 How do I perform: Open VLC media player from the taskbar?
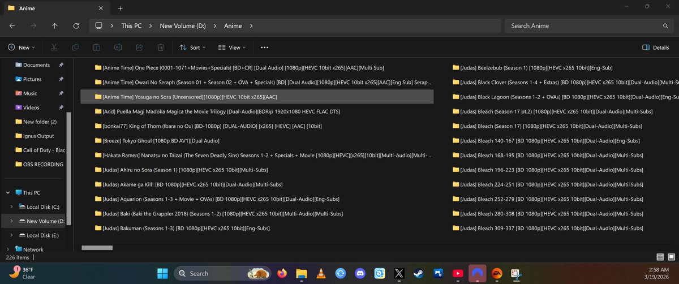(320, 273)
